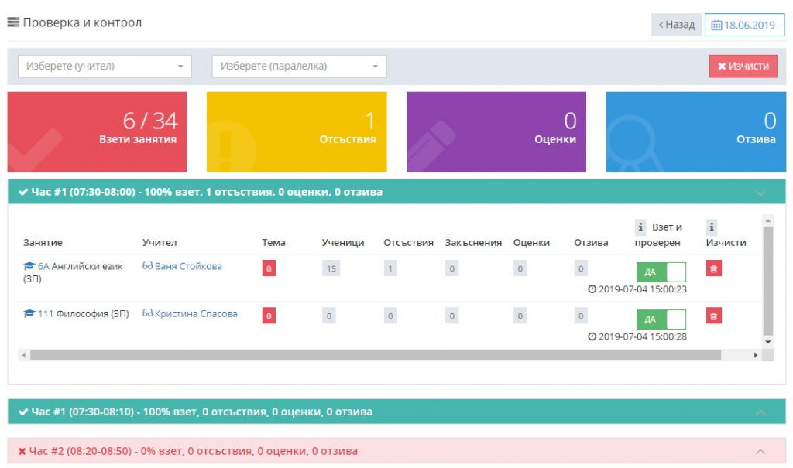The height and width of the screenshot is (468, 793).
Task: Open teacher Кристина Спасова link
Action: point(196,314)
